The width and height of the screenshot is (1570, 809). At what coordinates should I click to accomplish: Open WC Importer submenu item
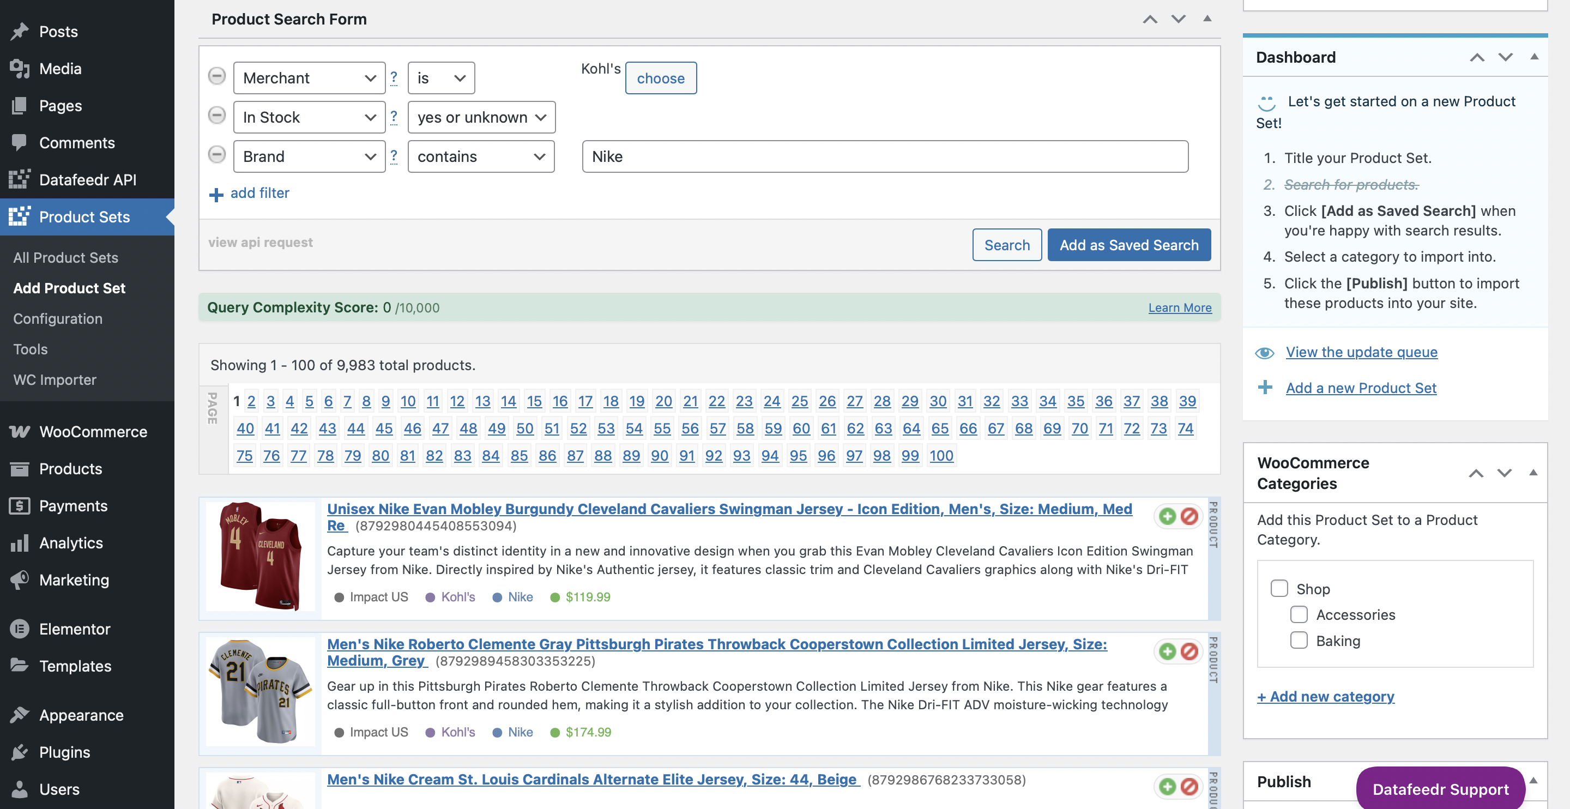click(x=55, y=379)
